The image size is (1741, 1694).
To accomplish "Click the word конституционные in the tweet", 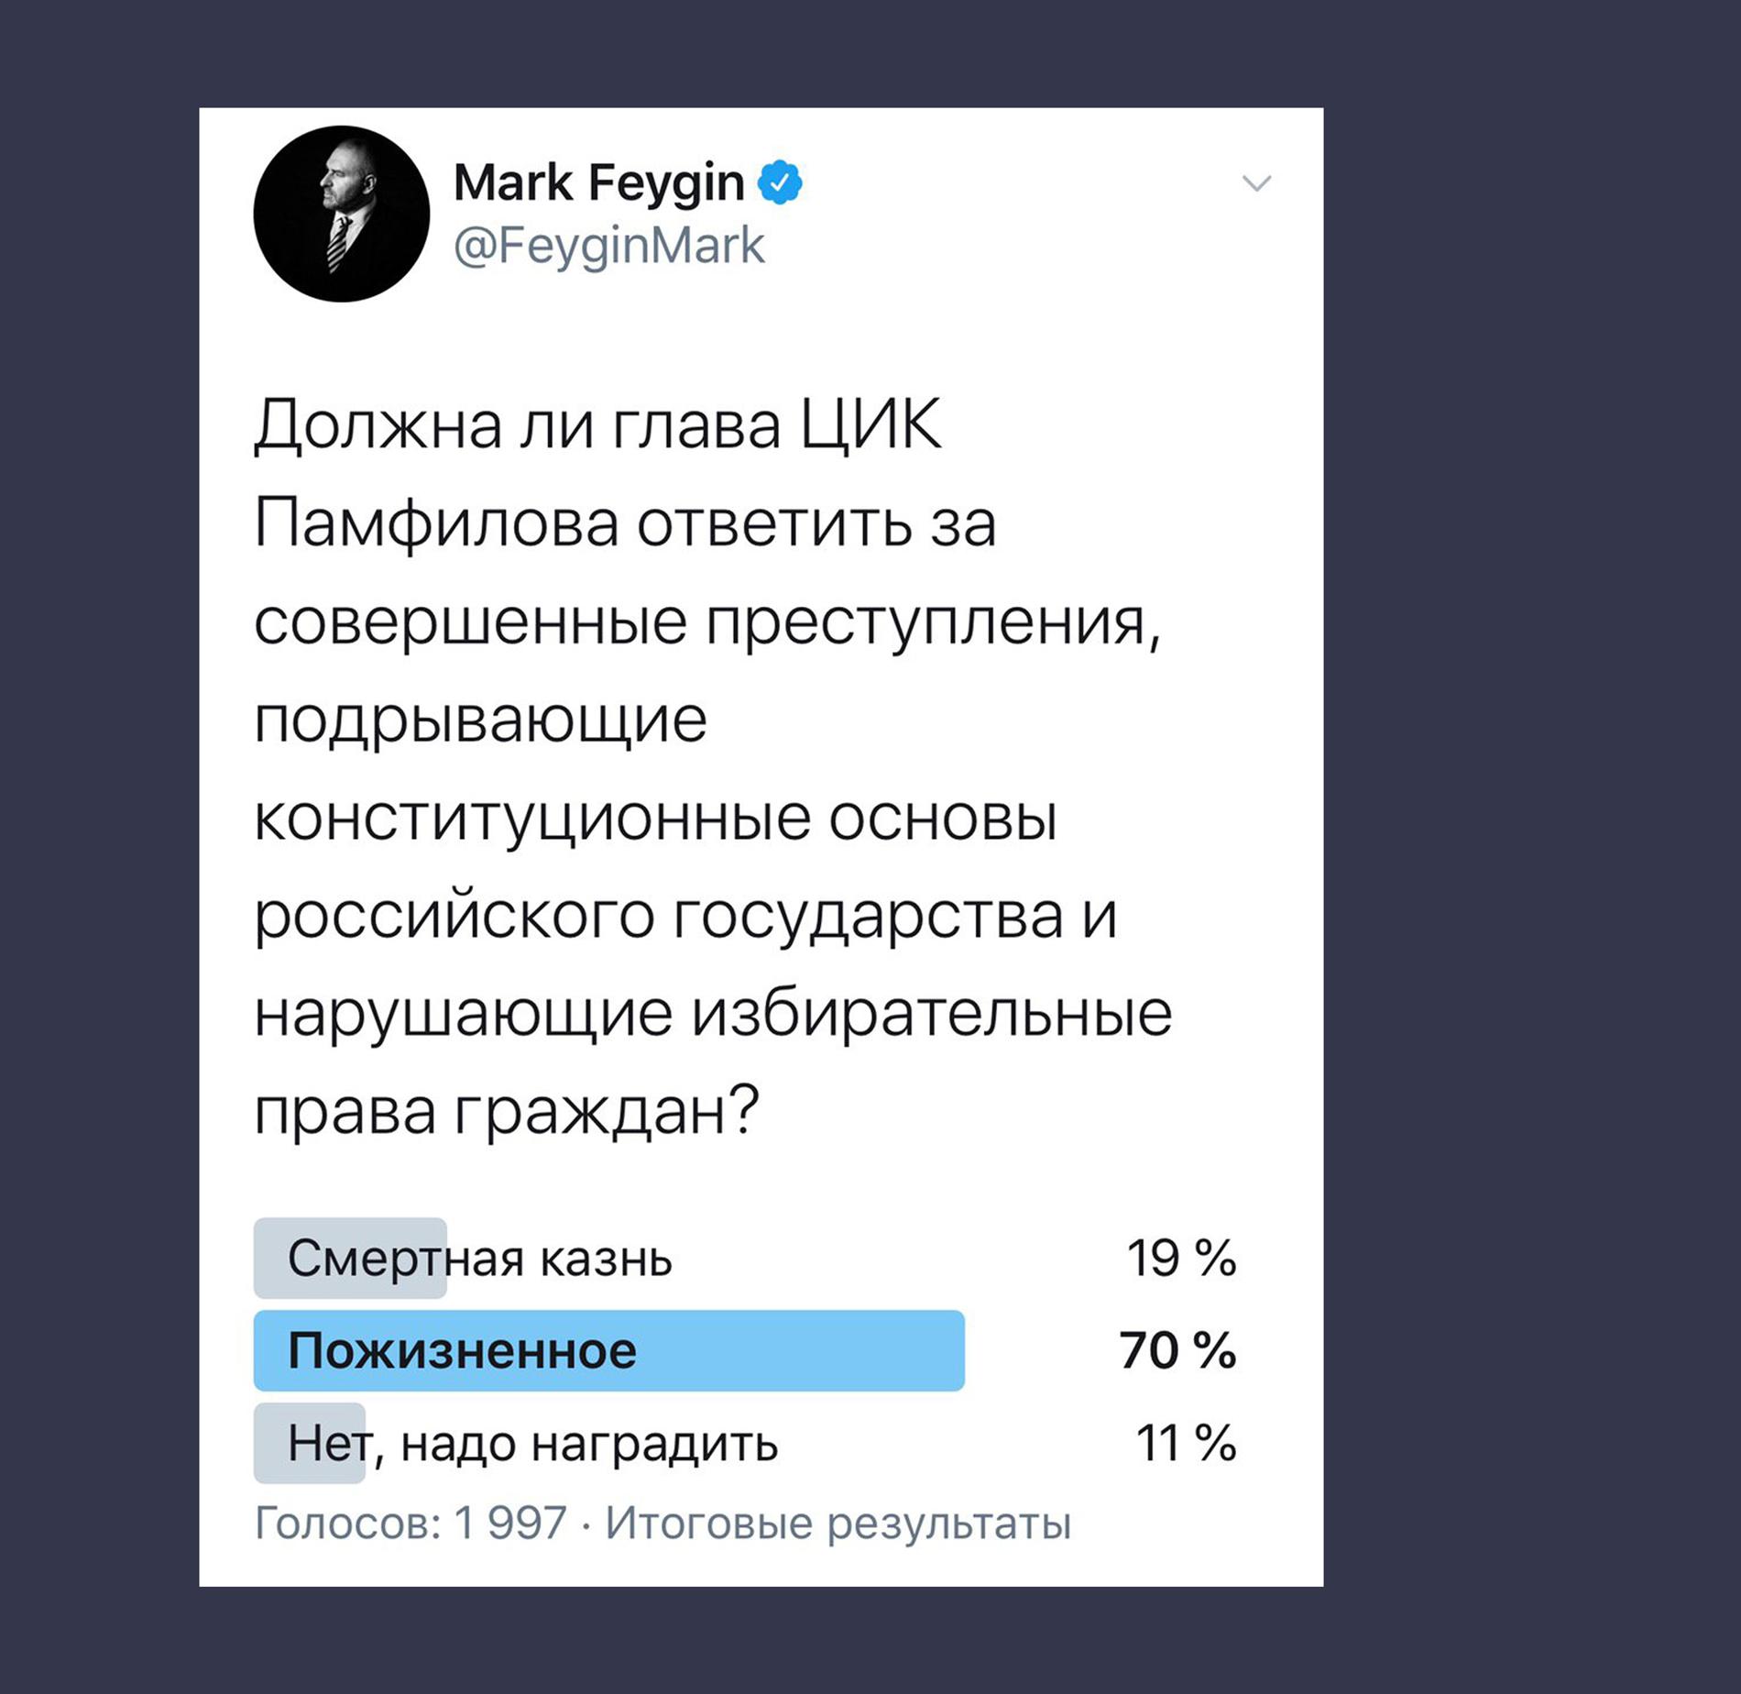I will [532, 818].
